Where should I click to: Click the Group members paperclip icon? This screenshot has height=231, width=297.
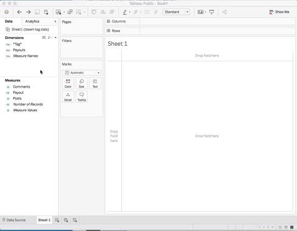(x=136, y=12)
